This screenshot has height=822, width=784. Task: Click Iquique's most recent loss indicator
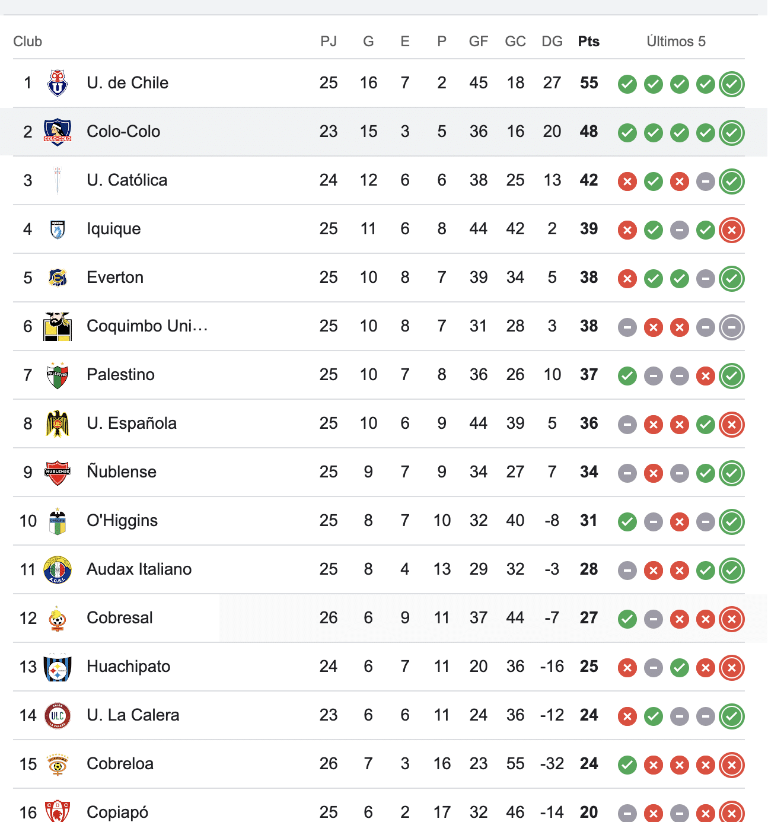click(x=732, y=230)
